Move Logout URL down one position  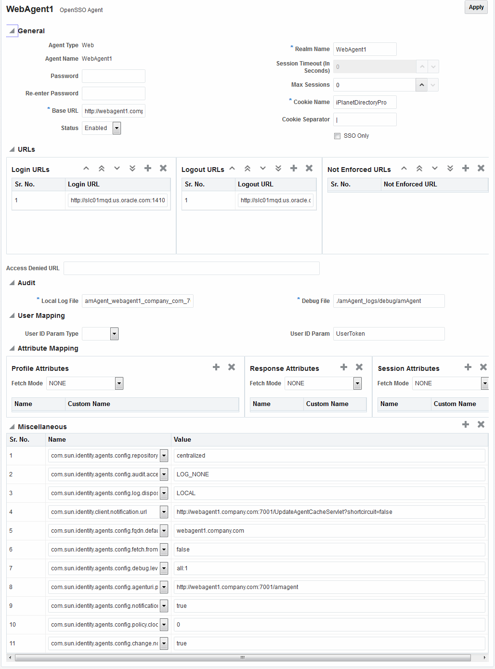(x=263, y=168)
